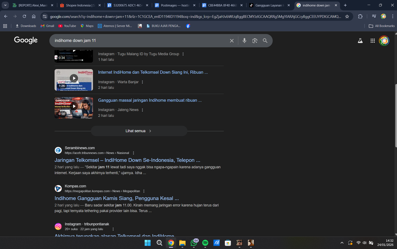Open Windows taskbar search
397x249 pixels.
click(159, 243)
